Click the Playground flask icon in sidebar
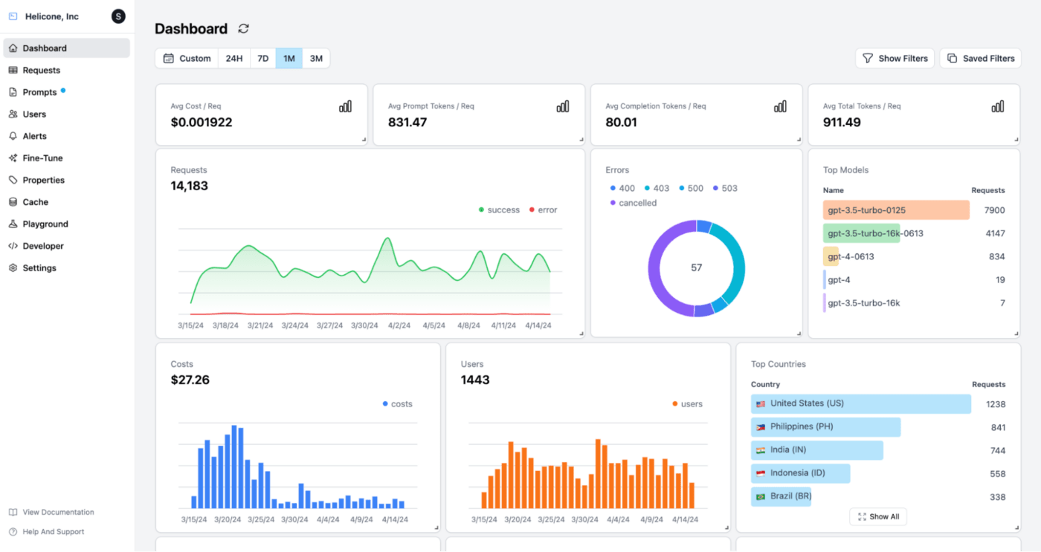This screenshot has width=1041, height=552. pyautogui.click(x=13, y=224)
